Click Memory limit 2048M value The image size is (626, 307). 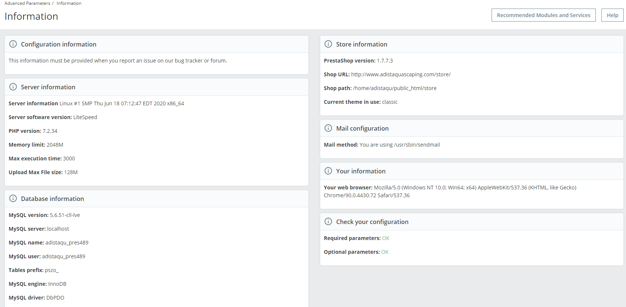pyautogui.click(x=55, y=145)
